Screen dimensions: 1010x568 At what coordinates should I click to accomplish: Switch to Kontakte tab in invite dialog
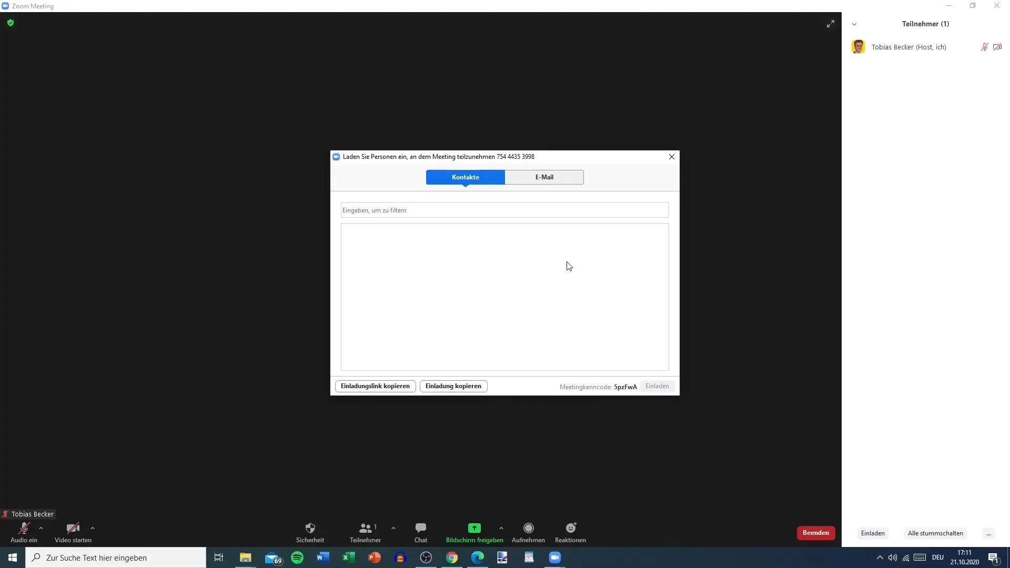pyautogui.click(x=466, y=177)
